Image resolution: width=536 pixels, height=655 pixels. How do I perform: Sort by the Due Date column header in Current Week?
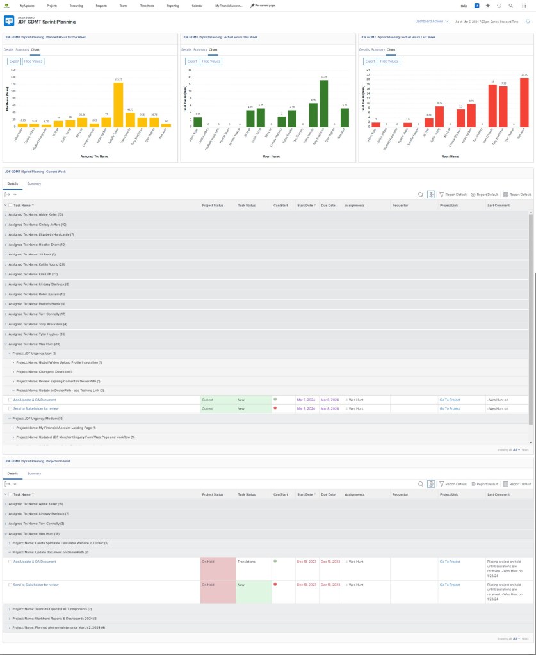point(328,206)
